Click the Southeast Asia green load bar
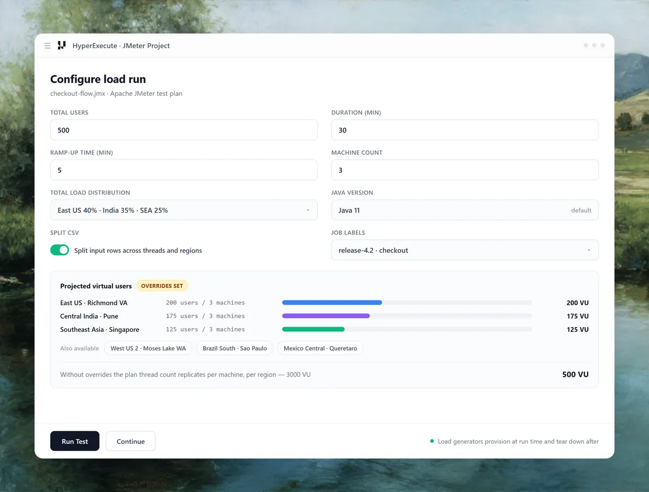649x492 pixels. point(314,329)
